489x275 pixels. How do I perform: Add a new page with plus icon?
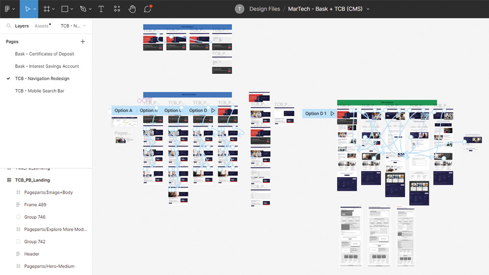(x=83, y=42)
